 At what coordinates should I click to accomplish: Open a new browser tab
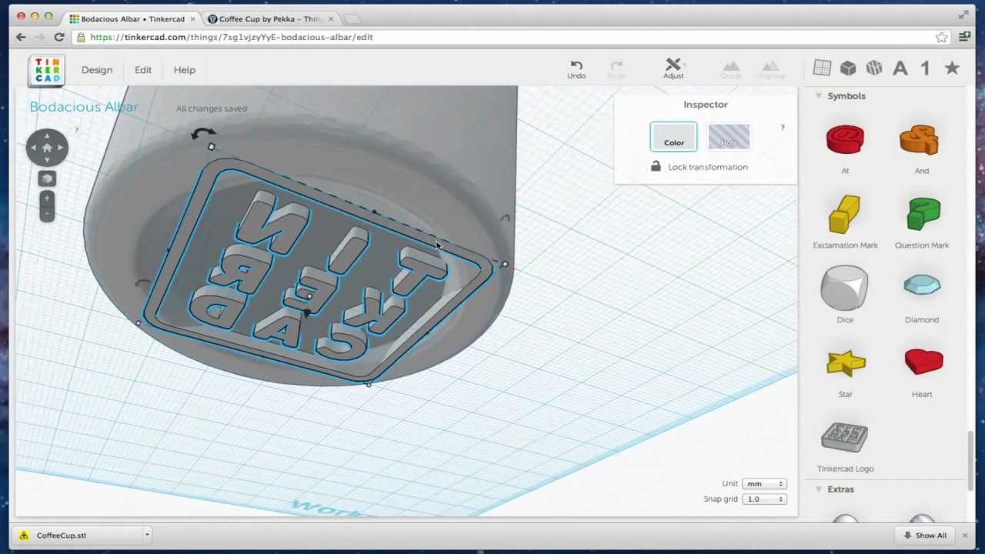[352, 18]
